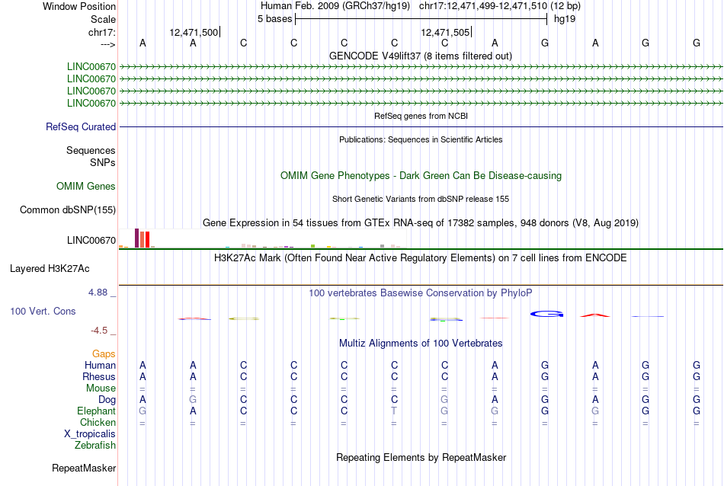Click the orange Gaps label
Image resolution: width=724 pixels, height=486 pixels.
pos(104,354)
